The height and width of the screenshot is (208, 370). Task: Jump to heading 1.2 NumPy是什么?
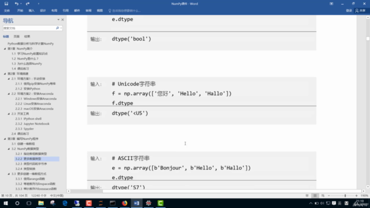(25, 58)
